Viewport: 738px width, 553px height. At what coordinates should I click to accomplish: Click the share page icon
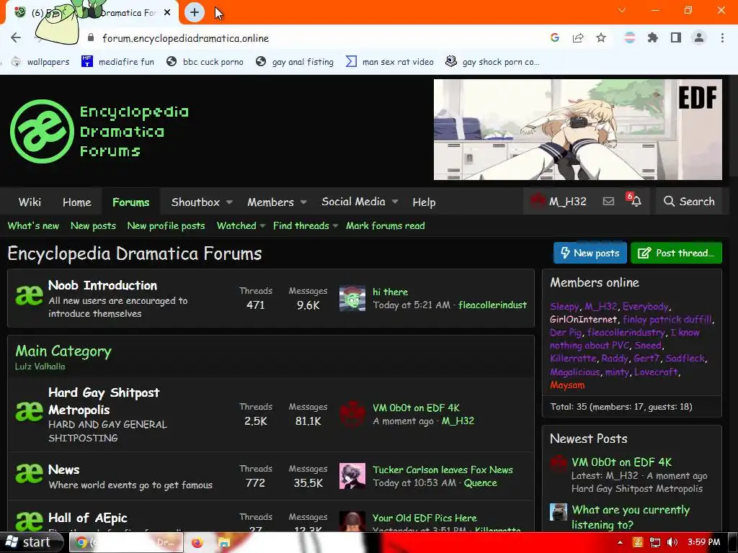coord(578,37)
